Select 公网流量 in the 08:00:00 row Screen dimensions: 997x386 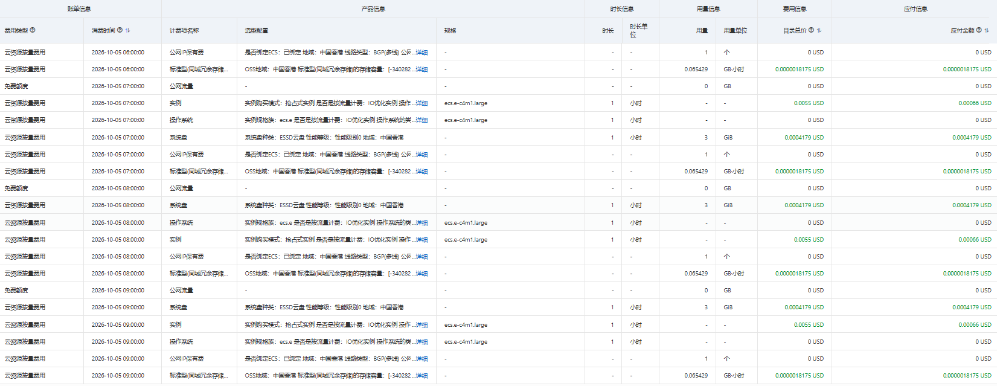click(181, 188)
